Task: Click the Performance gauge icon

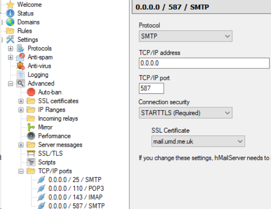Action: pos(31,136)
